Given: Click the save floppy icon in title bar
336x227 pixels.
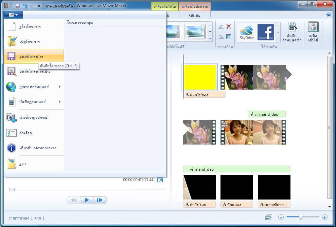Looking at the screenshot, I should pos(18,6).
